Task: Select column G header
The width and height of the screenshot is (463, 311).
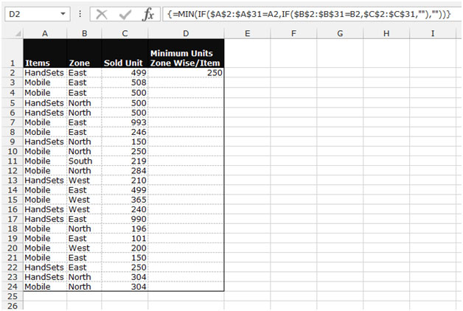Action: [340, 34]
